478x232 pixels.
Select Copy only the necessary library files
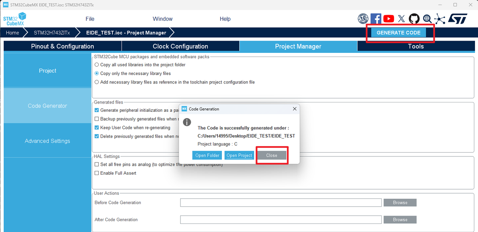pyautogui.click(x=97, y=73)
